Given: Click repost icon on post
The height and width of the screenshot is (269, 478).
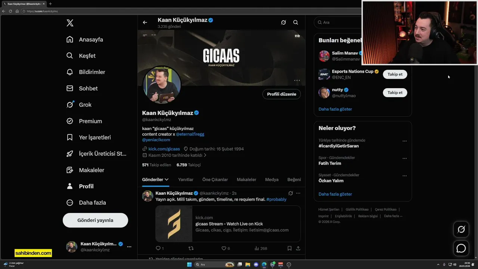Looking at the screenshot, I should pyautogui.click(x=191, y=248).
